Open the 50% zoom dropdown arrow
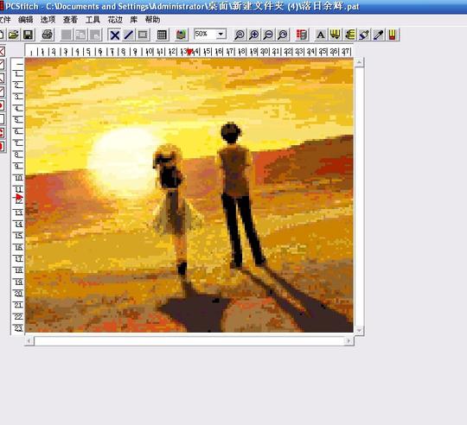This screenshot has width=467, height=425. (221, 34)
